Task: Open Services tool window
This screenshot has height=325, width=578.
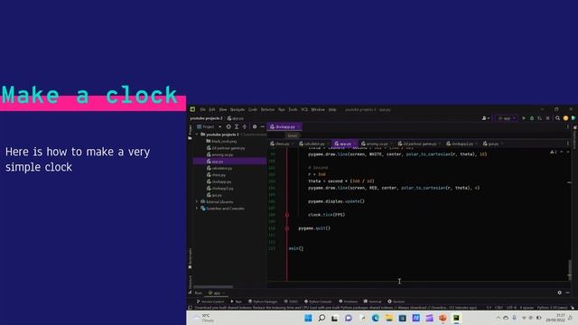Action: 396,302
